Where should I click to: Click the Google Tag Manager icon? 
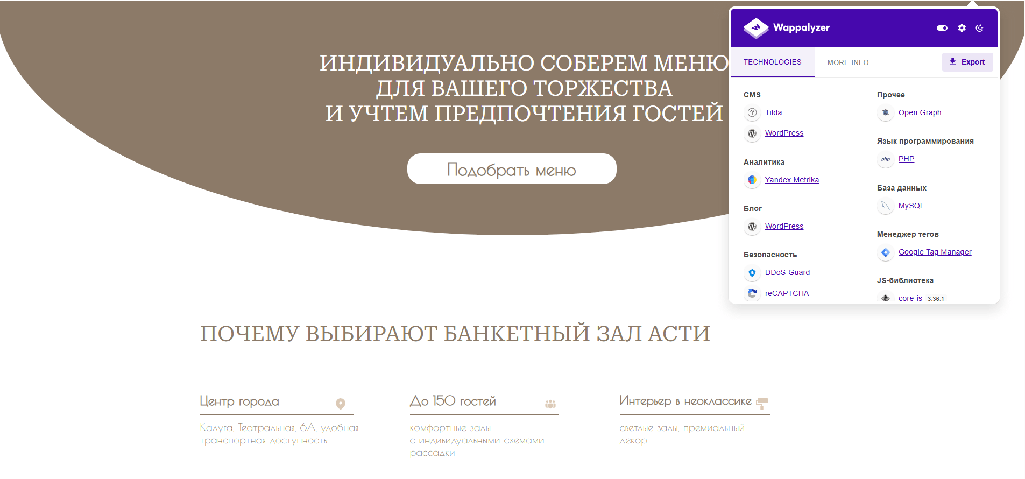(886, 252)
